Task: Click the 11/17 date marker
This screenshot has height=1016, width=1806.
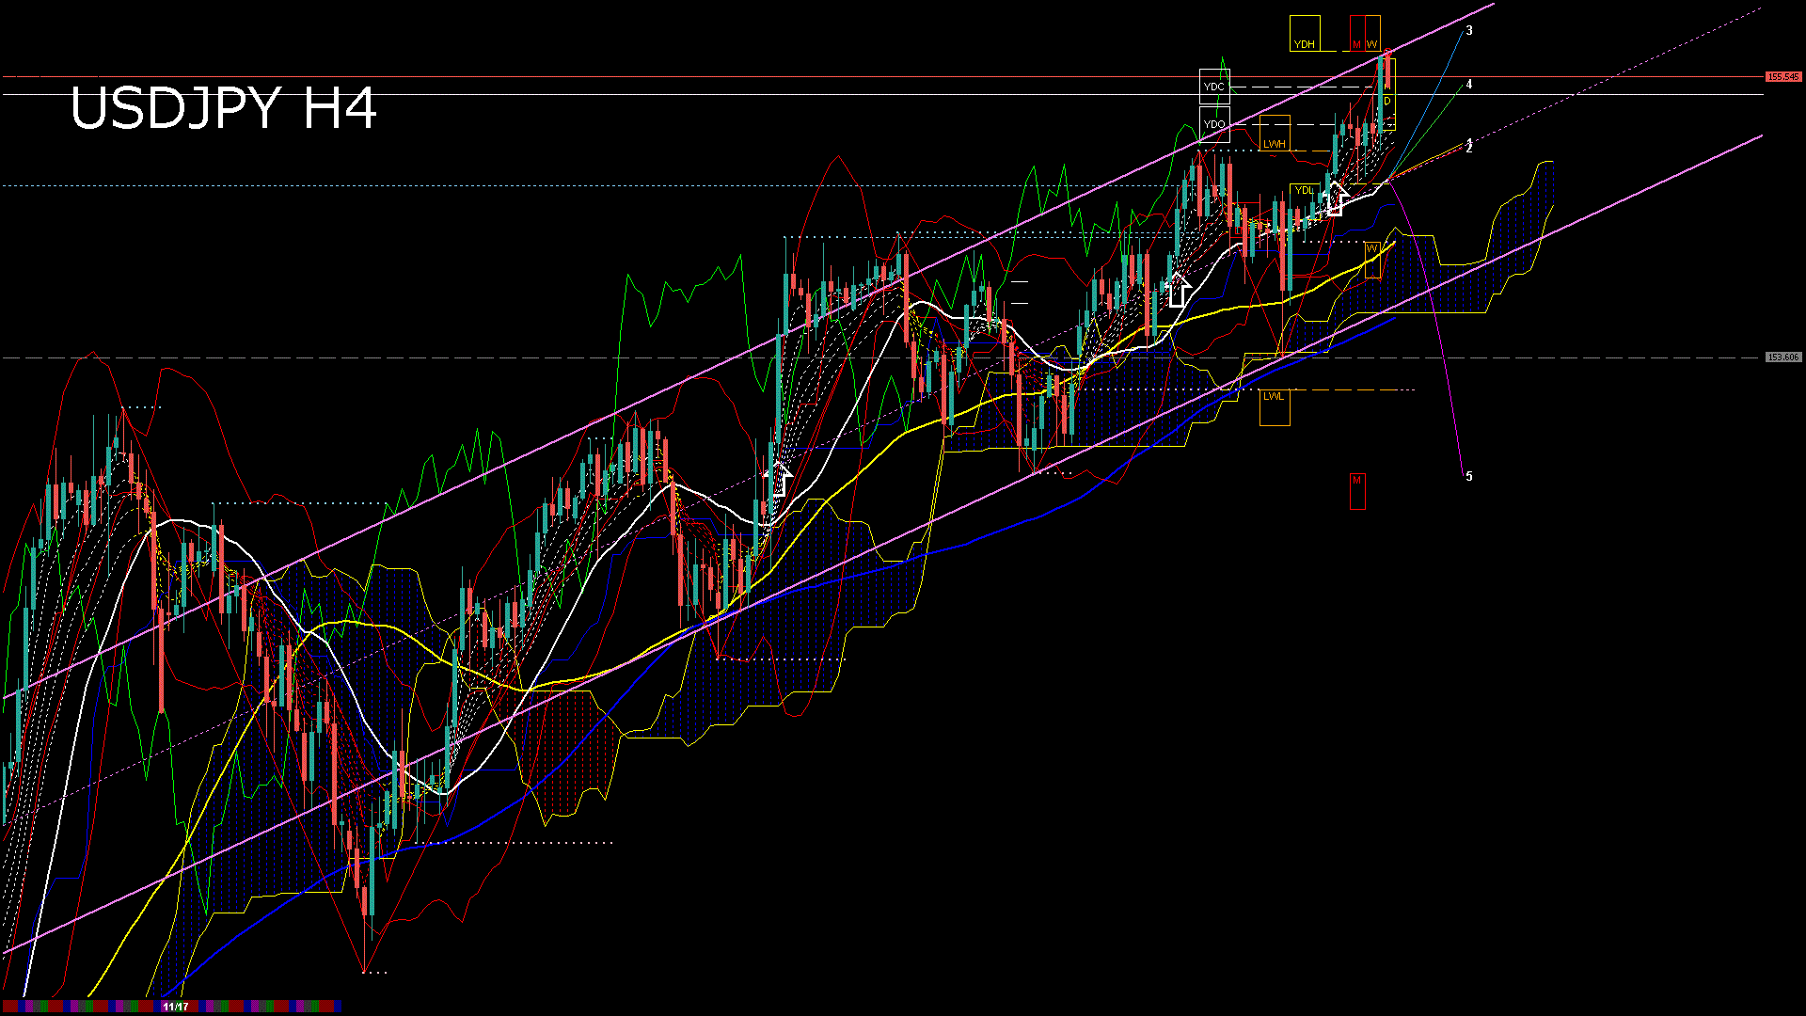Action: (x=175, y=1007)
